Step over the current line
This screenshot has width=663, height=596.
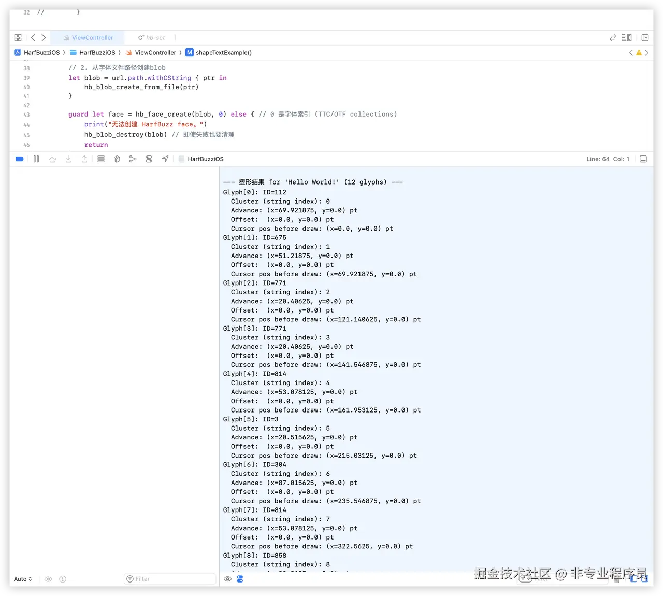click(x=52, y=159)
